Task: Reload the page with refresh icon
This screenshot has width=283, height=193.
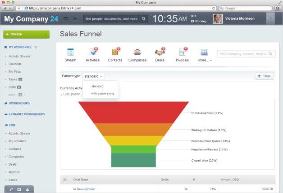Action: (214, 8)
